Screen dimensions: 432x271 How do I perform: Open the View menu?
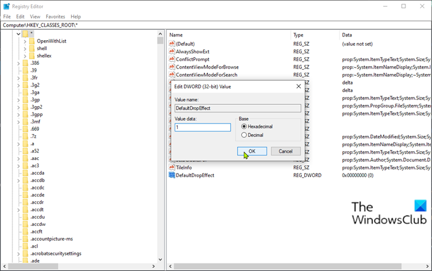(35, 17)
